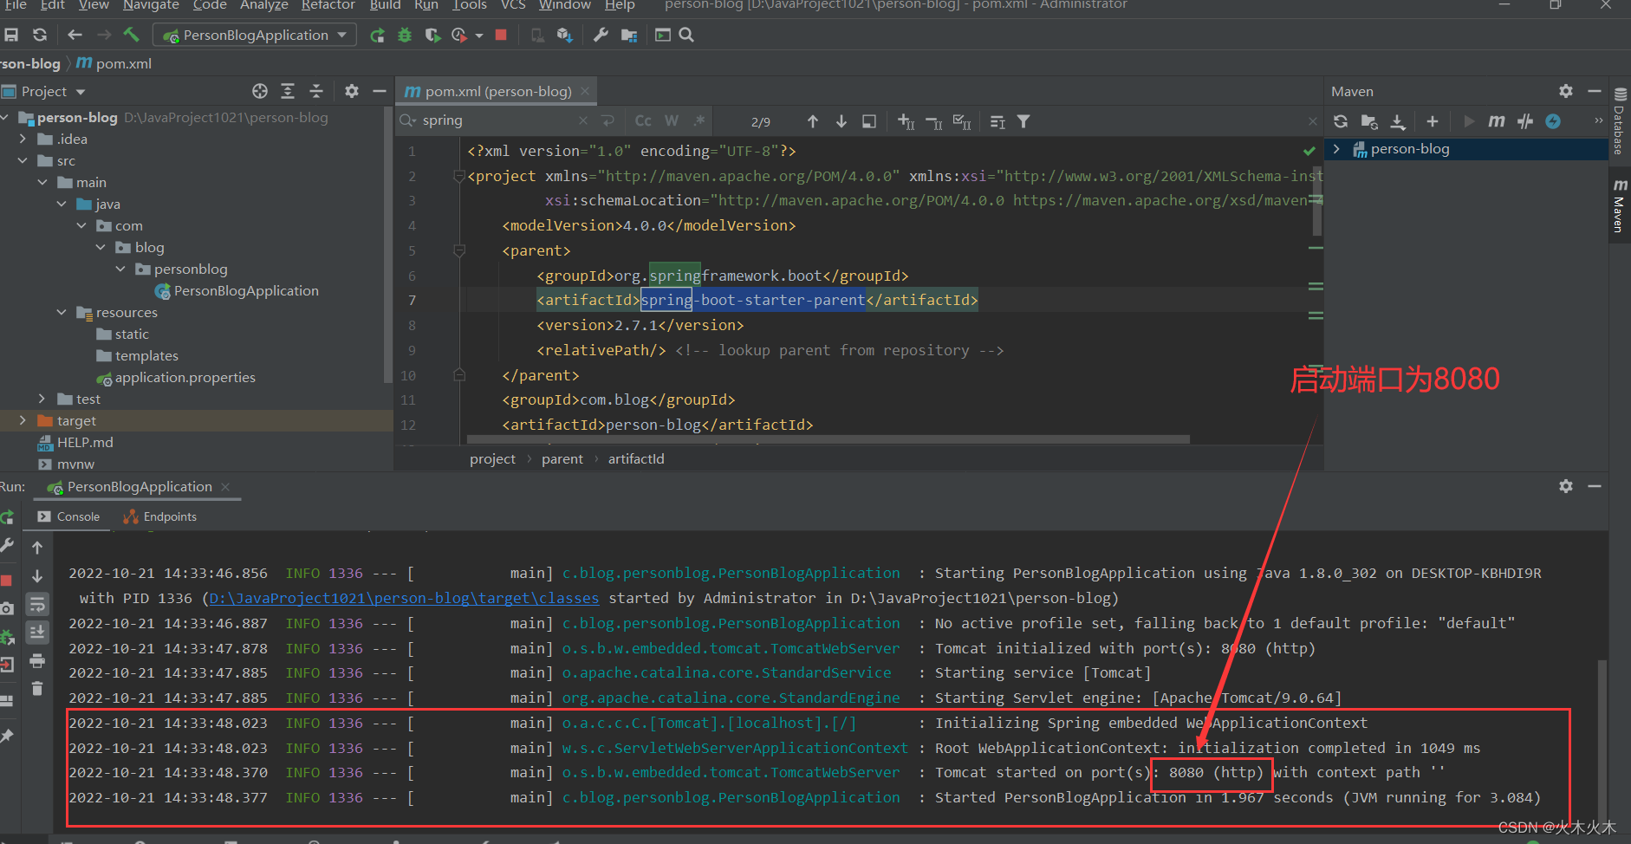Toggle Words W option in search bar
The width and height of the screenshot is (1631, 844).
[x=672, y=120]
